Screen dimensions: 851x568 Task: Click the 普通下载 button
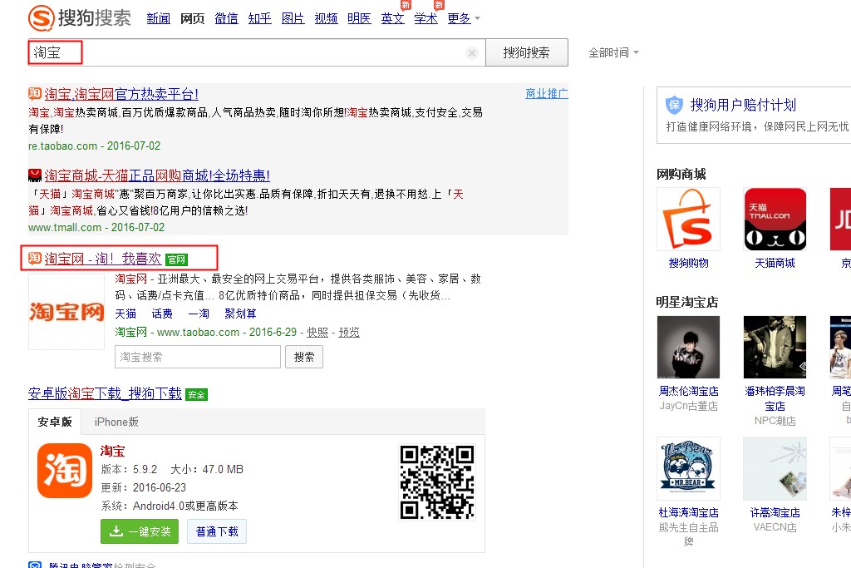point(217,531)
